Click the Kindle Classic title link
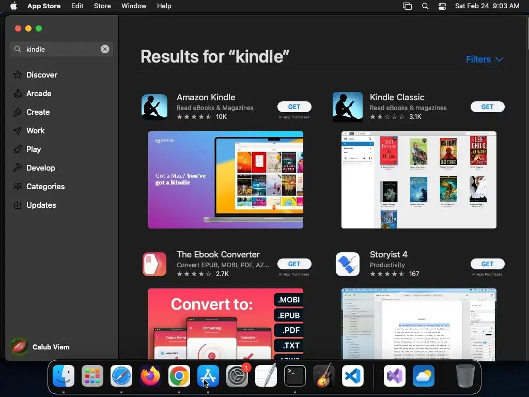Screen dimensions: 529x397 click(397, 97)
